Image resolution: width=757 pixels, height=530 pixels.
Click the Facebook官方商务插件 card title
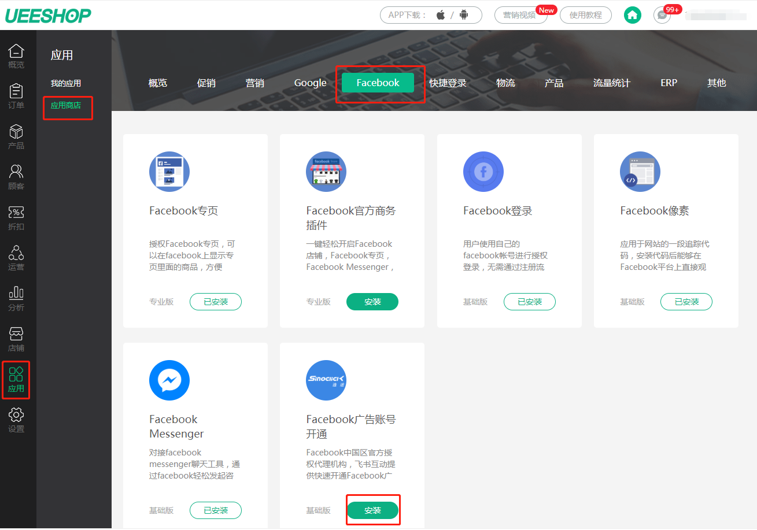(351, 218)
